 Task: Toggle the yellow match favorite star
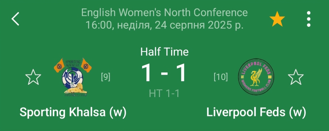[277, 19]
